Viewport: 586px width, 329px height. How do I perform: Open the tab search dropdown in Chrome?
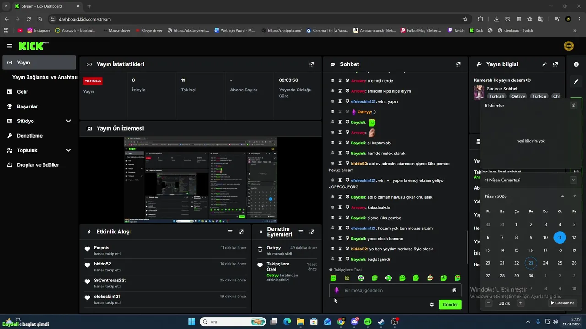tap(6, 6)
